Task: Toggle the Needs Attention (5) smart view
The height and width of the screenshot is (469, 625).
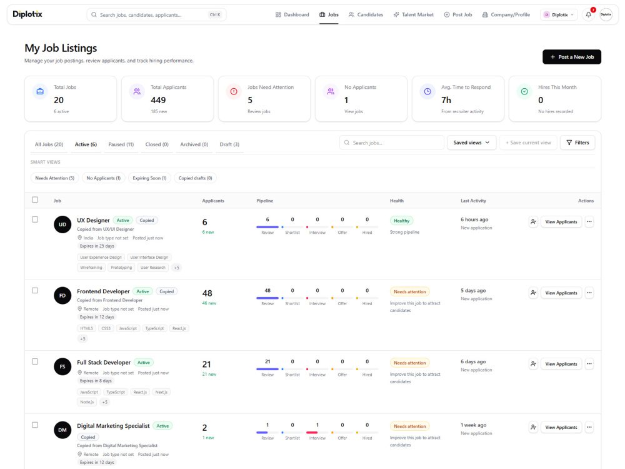Action: coord(54,178)
